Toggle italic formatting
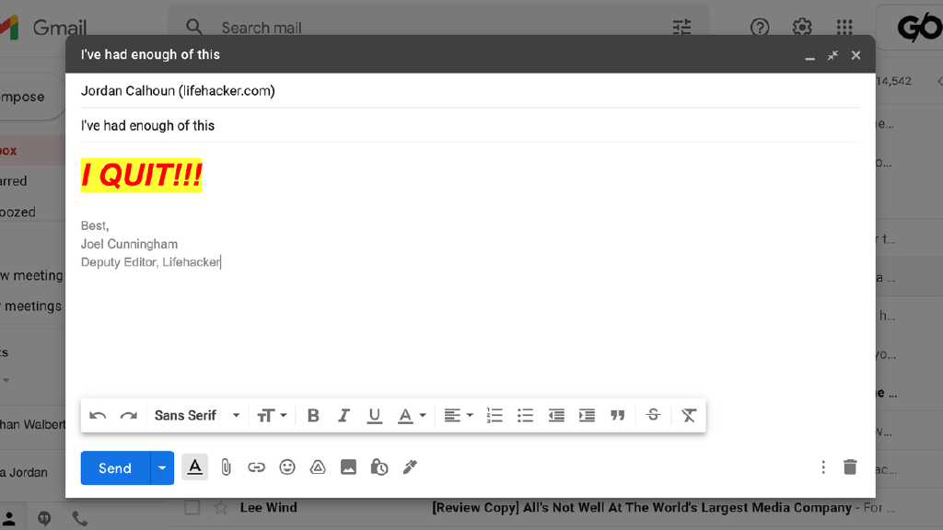943x530 pixels. 343,415
